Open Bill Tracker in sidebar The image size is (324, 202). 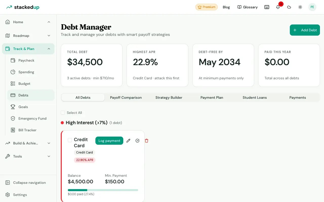31,130
